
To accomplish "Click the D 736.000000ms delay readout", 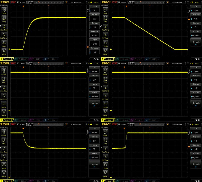I will coord(176,2).
